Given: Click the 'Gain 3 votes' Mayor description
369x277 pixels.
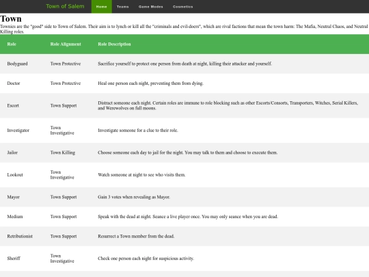Looking at the screenshot, I should click(x=134, y=197).
